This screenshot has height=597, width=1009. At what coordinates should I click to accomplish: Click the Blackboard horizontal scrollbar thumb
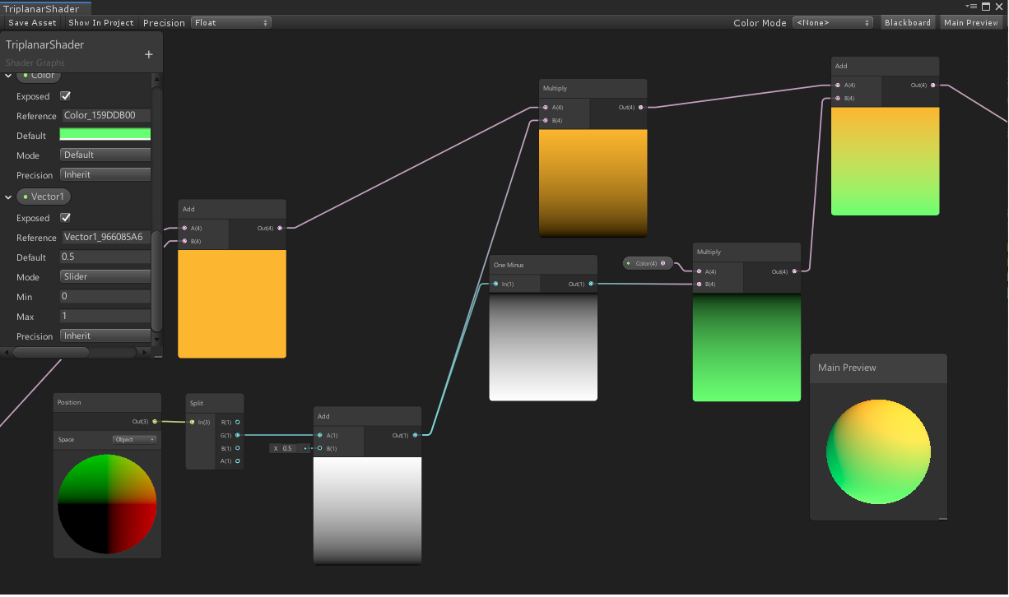52,352
